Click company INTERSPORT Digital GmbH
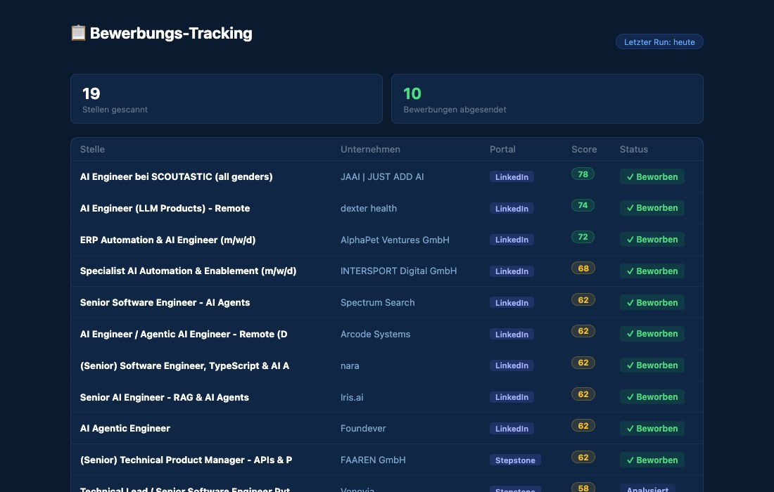 coord(399,271)
